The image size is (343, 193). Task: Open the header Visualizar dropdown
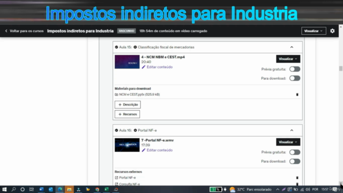tap(314, 31)
